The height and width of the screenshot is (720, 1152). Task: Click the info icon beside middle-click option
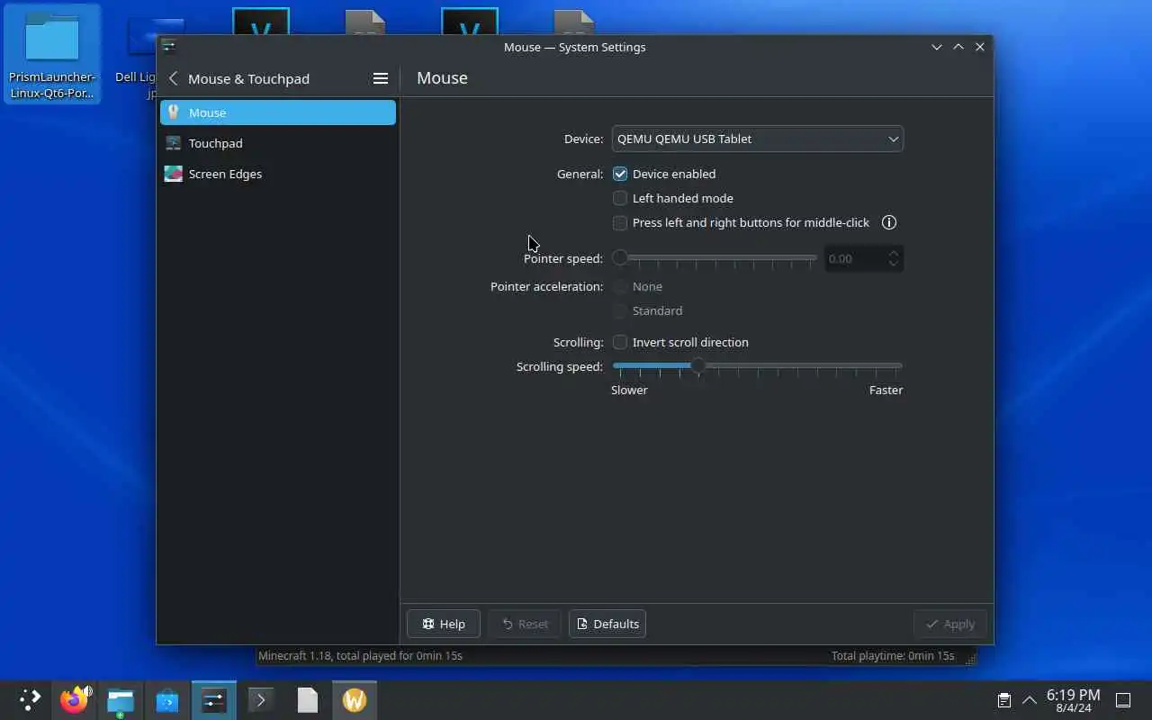point(889,222)
